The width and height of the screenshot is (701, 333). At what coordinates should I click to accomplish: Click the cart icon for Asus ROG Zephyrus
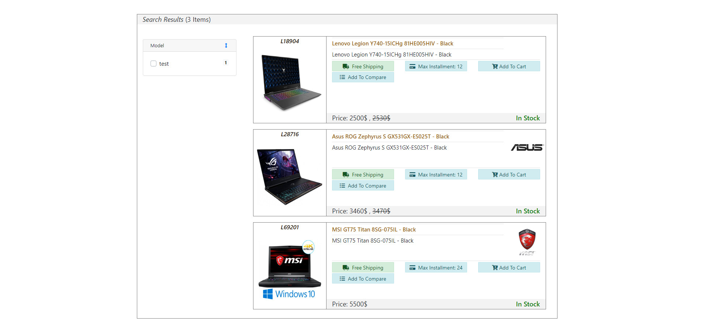point(495,175)
